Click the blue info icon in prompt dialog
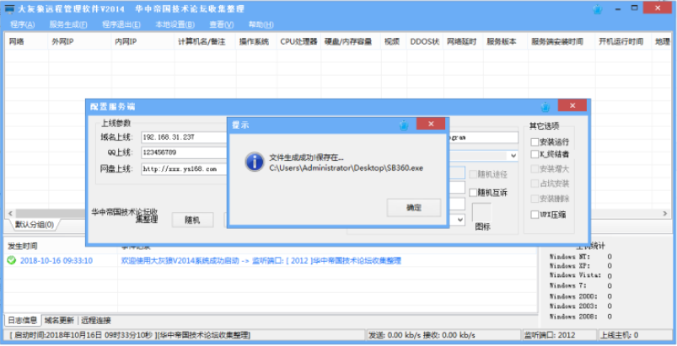677x346 pixels. [x=255, y=162]
